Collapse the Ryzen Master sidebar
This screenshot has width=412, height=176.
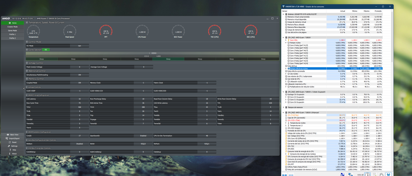coord(24,88)
